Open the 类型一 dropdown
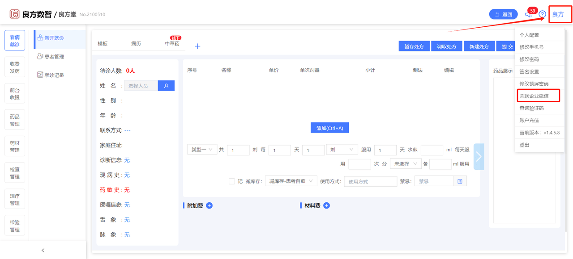 (x=202, y=150)
